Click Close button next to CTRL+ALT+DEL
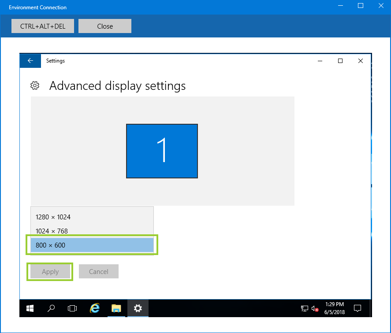The image size is (391, 333). point(105,26)
